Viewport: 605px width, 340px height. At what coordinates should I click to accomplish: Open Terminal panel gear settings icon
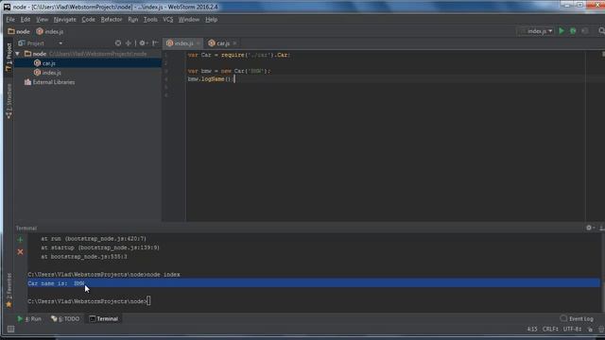tap(590, 228)
